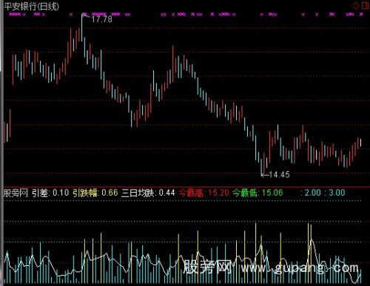The height and width of the screenshot is (286, 370).
Task: Click the red diamond icon at top right
Action: point(355,6)
